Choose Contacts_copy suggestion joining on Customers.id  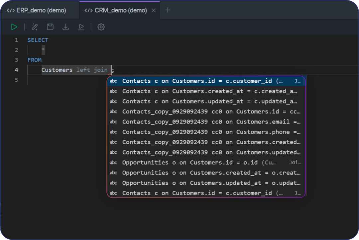[206, 112]
